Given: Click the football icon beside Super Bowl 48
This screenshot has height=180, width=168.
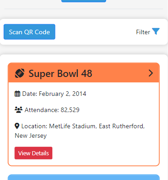Looking at the screenshot, I should 19,73.
